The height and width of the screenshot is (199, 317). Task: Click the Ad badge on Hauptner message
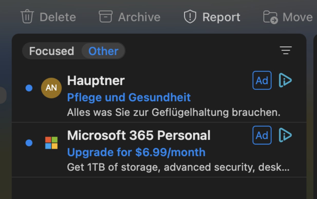tap(262, 81)
